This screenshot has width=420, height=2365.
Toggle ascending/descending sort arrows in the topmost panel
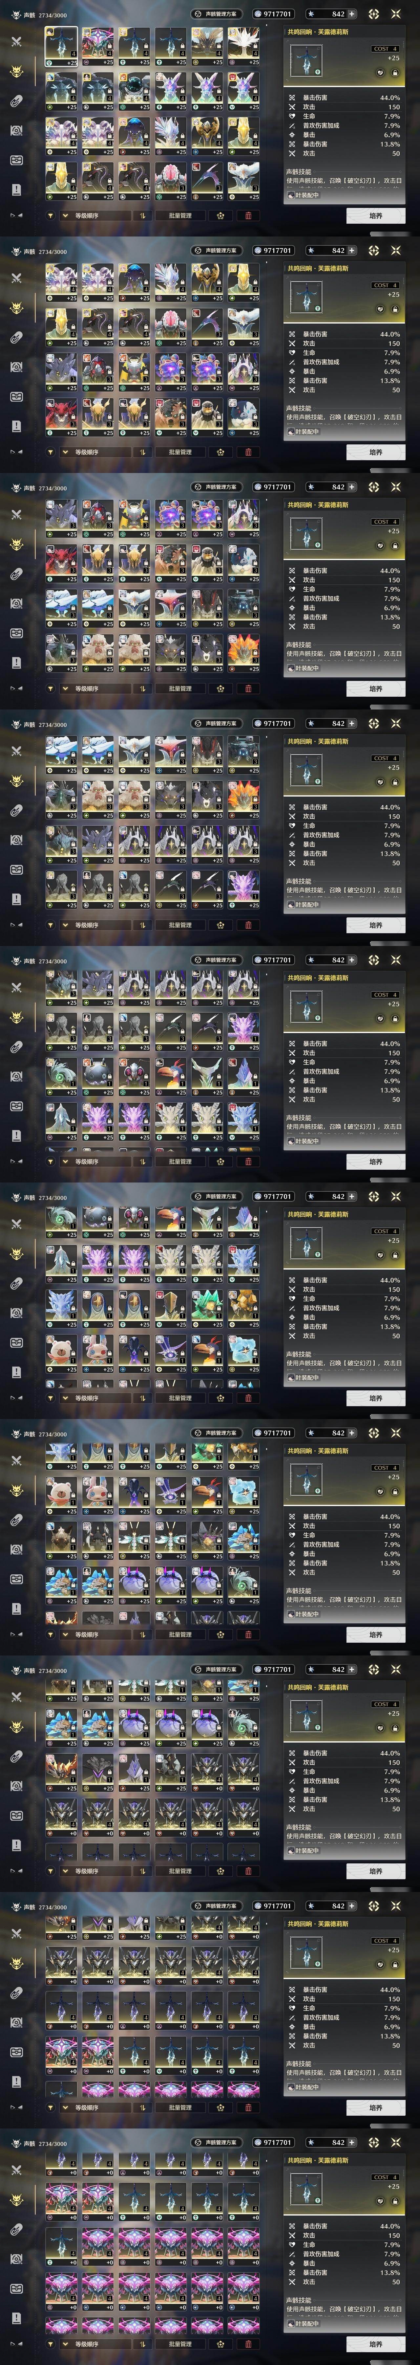click(x=142, y=216)
